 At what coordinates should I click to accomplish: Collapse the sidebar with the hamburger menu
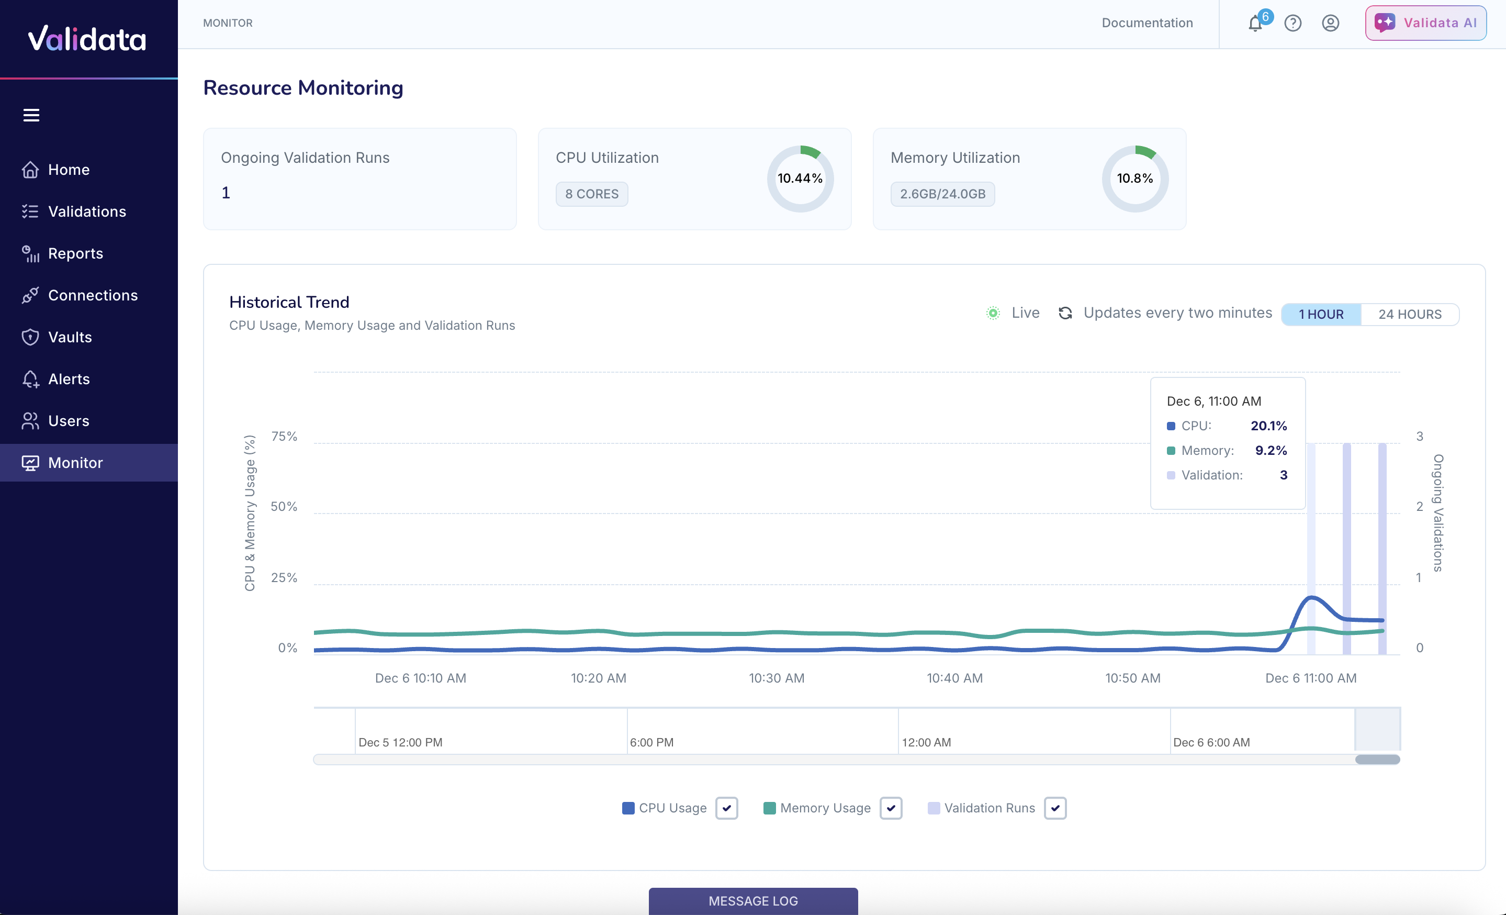click(x=31, y=115)
